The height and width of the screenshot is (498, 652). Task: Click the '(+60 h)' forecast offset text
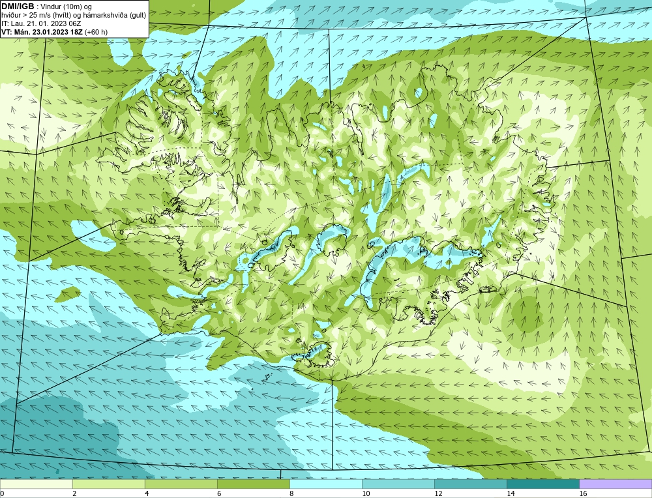tap(96, 32)
